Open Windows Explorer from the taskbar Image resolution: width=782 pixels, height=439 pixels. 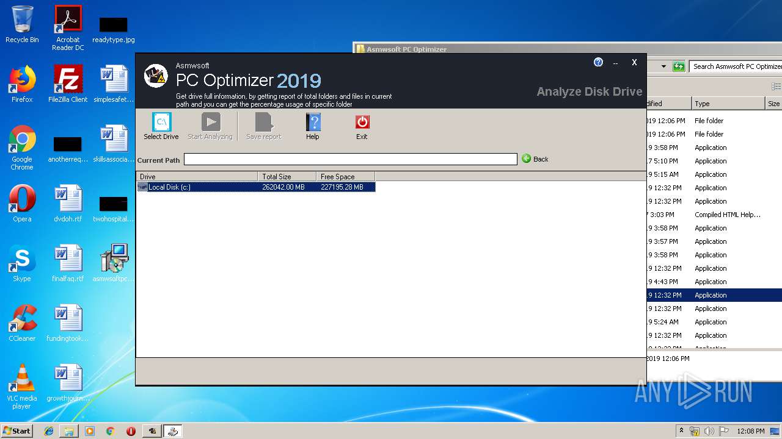69,431
